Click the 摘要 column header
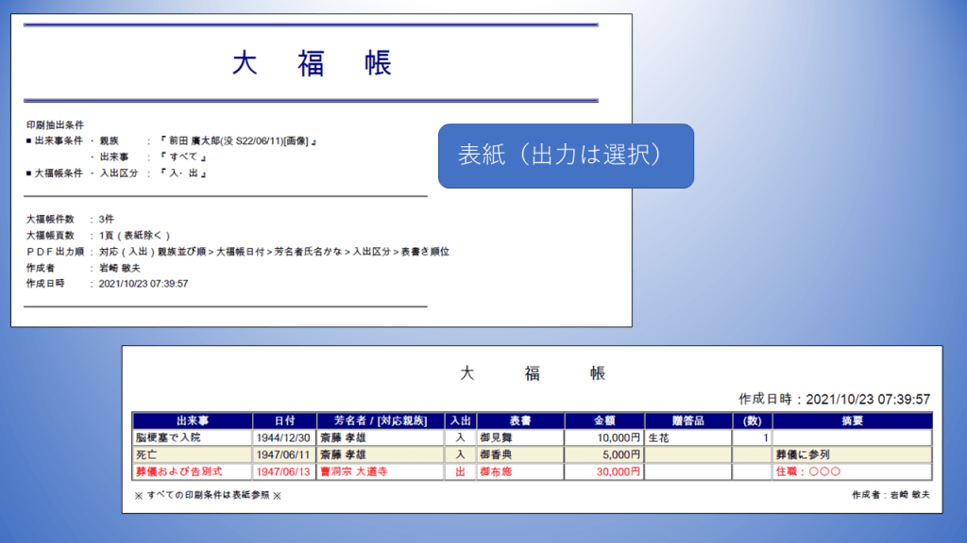Viewport: 967px width, 543px height. click(x=852, y=421)
